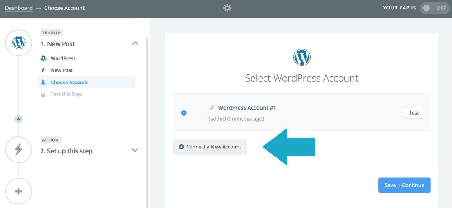Open the New Post trigger item
Viewport: 452px width, 208px height.
pyautogui.click(x=86, y=70)
